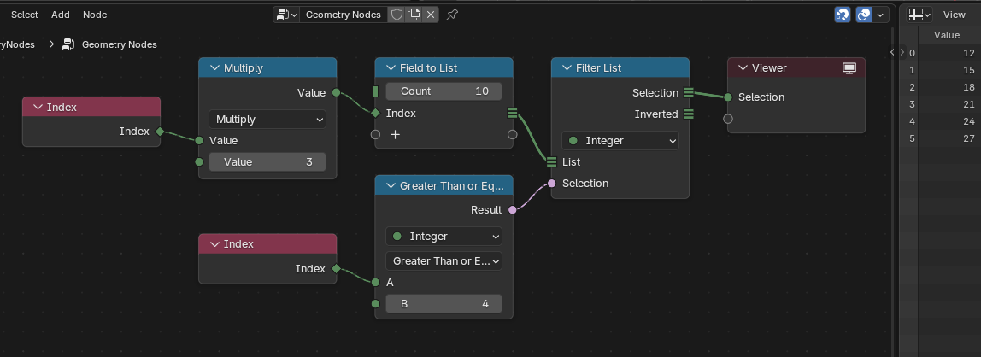Viewport: 981px width, 357px height.
Task: Click the B value field showing 4
Action: (x=444, y=304)
